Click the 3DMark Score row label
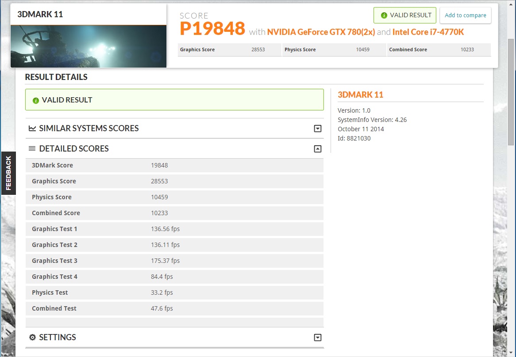 [52, 165]
